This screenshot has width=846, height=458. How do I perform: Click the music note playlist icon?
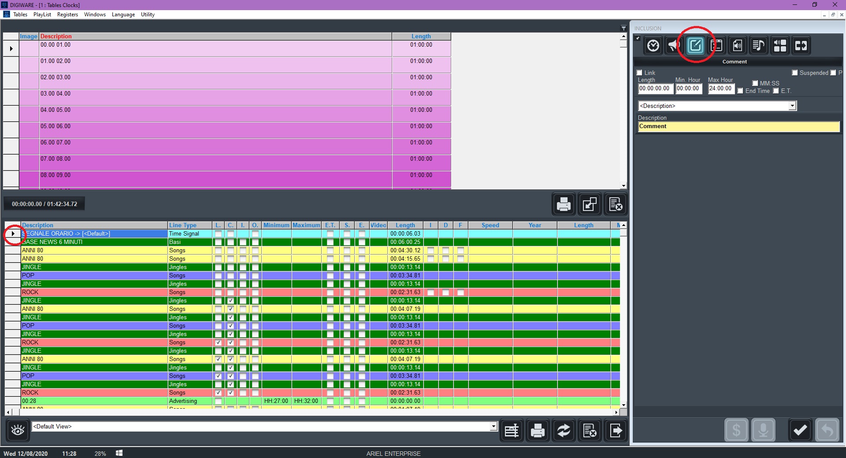coord(758,45)
